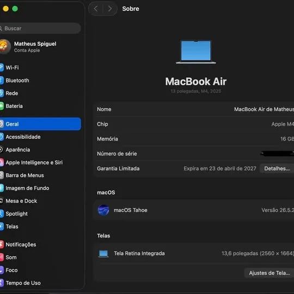Select Rede in the sidebar

tap(40, 93)
